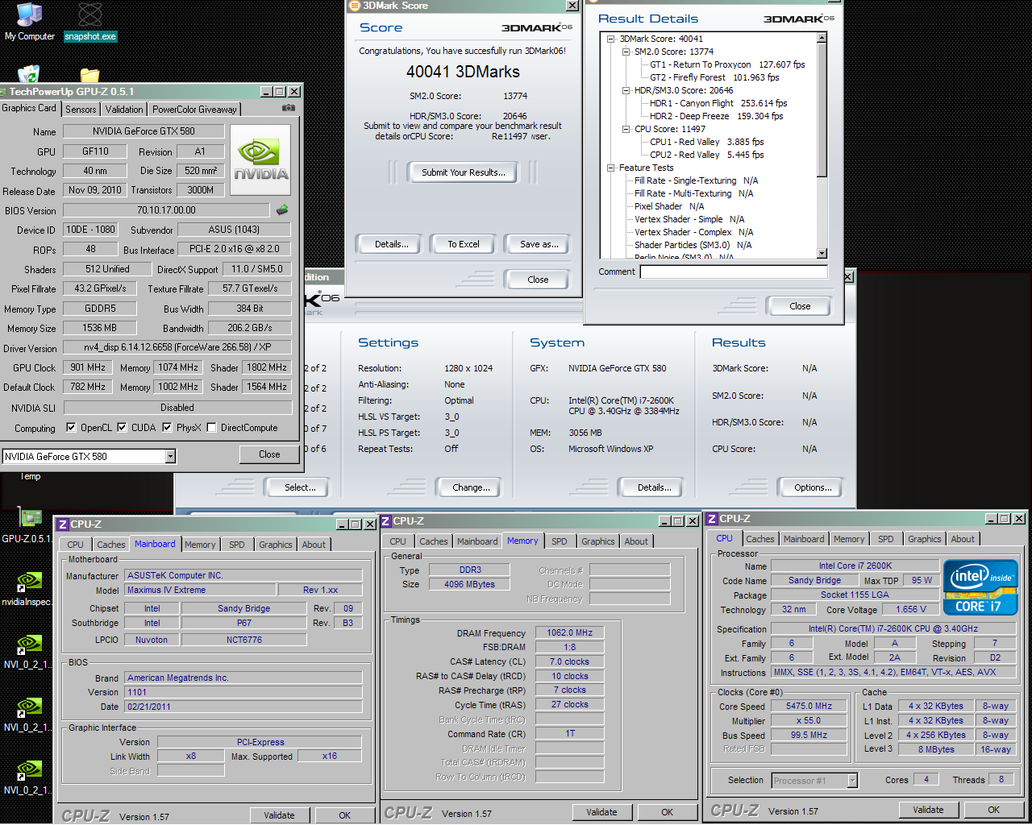Collapse the SM2.0 Score tree node
The height and width of the screenshot is (825, 1032).
[x=626, y=52]
